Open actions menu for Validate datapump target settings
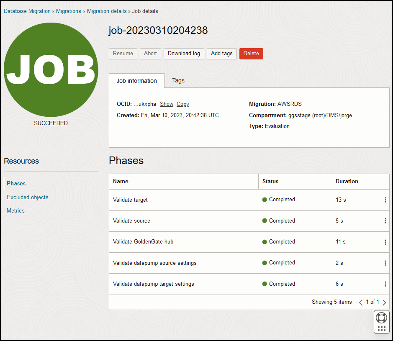This screenshot has height=341, width=393. coord(385,284)
